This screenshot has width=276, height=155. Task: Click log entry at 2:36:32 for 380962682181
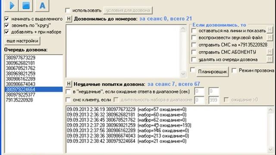126,115
